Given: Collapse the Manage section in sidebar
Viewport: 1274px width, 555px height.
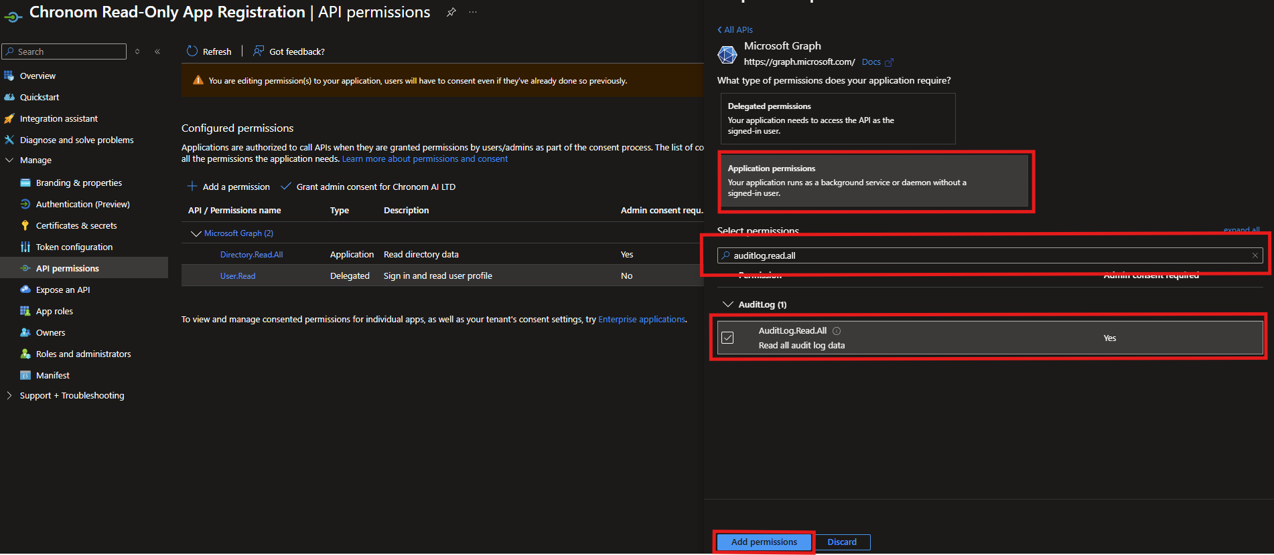Looking at the screenshot, I should (9, 160).
